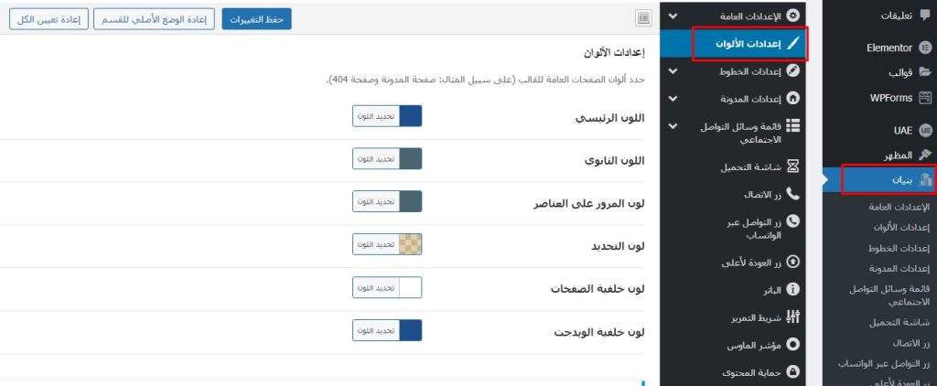The height and width of the screenshot is (386, 937).
Task: Click the expand-all options icon in top toolbar
Action: [x=643, y=17]
